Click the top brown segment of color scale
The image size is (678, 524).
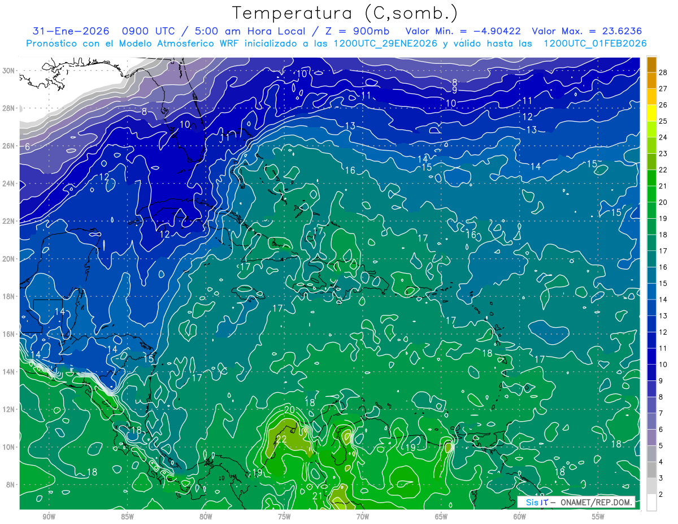(651, 64)
